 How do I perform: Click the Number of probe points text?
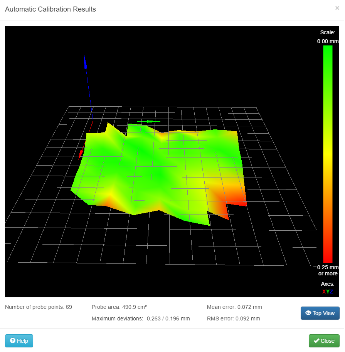39,307
